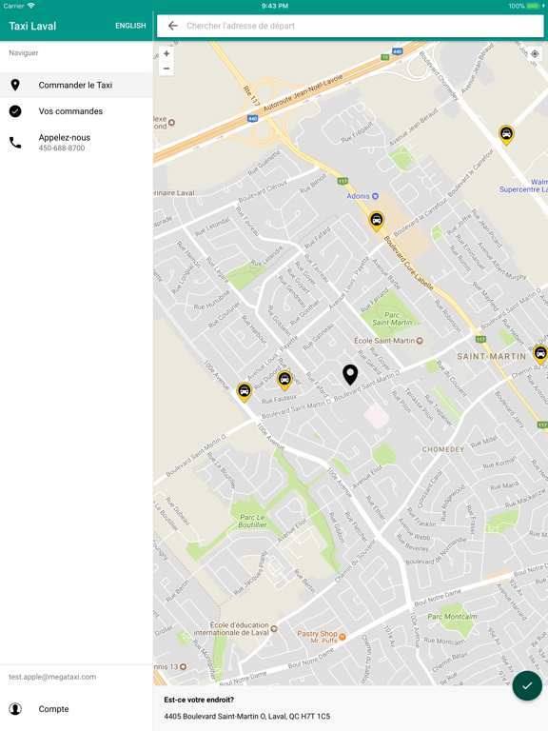Screen dimensions: 548x731
Task: Open Vos commandes menu item
Action: [x=76, y=111]
